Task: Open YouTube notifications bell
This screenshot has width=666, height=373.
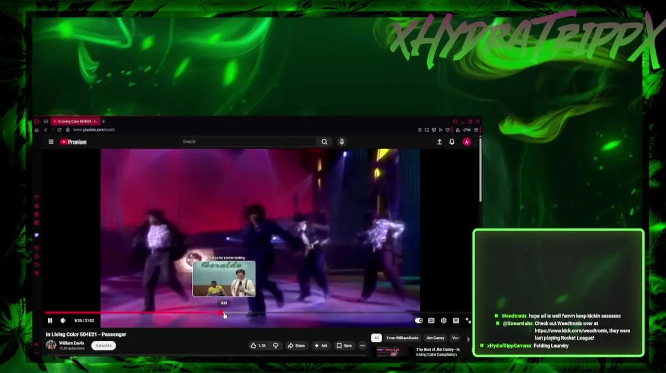Action: [x=452, y=142]
